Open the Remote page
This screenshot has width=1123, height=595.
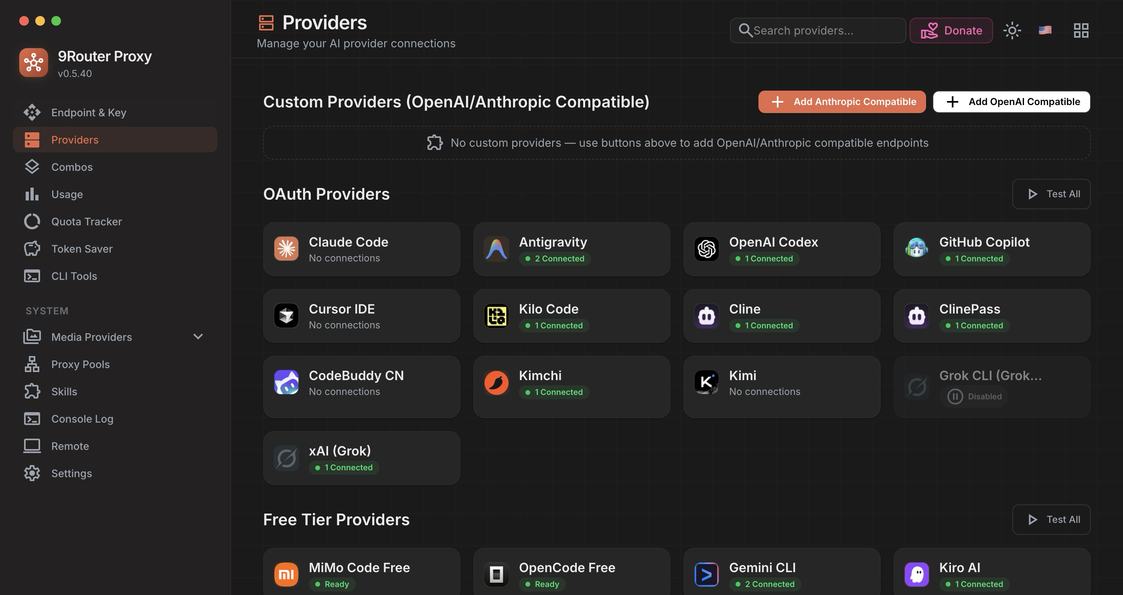115,446
